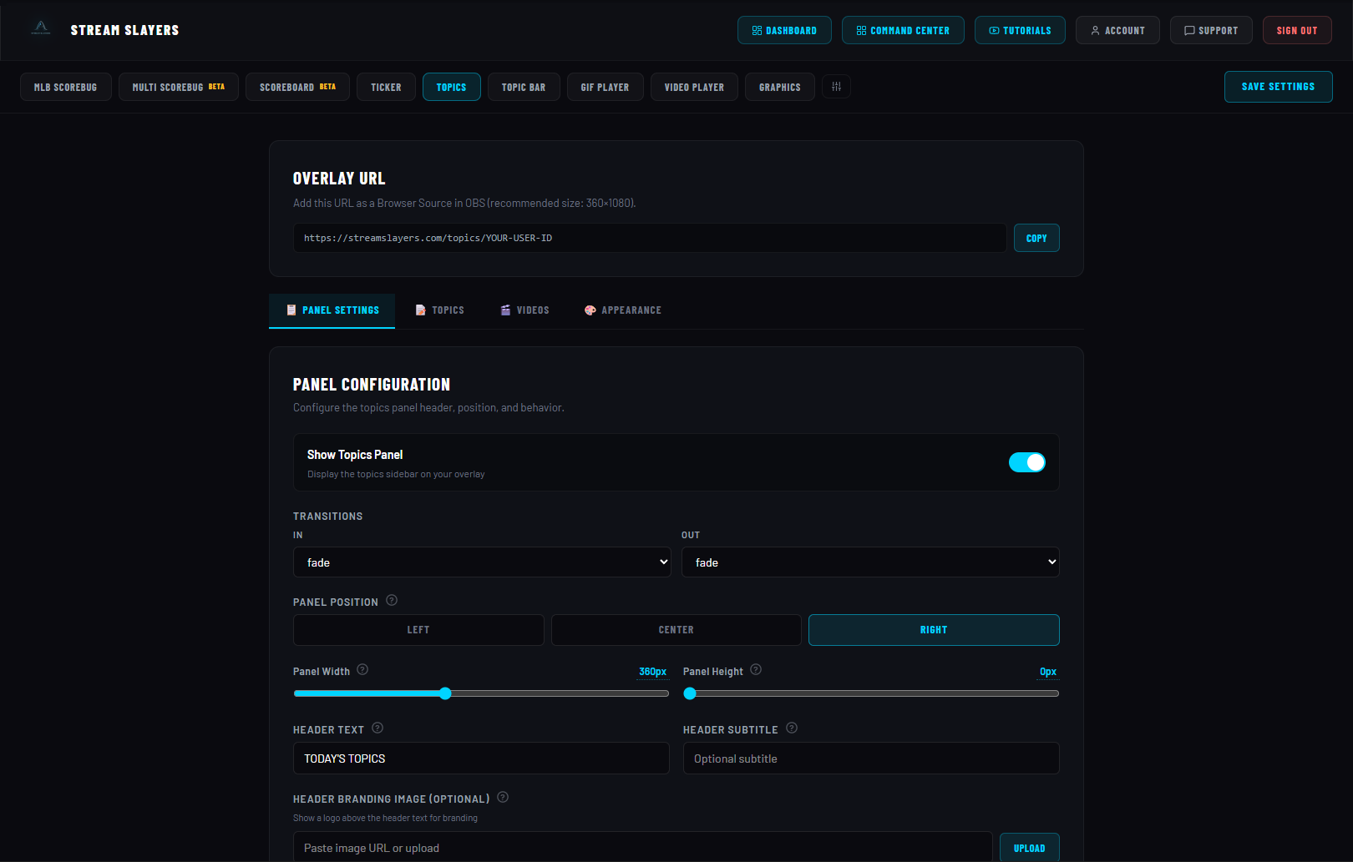1353x862 pixels.
Task: Open the Appearance sub-tab
Action: [622, 310]
